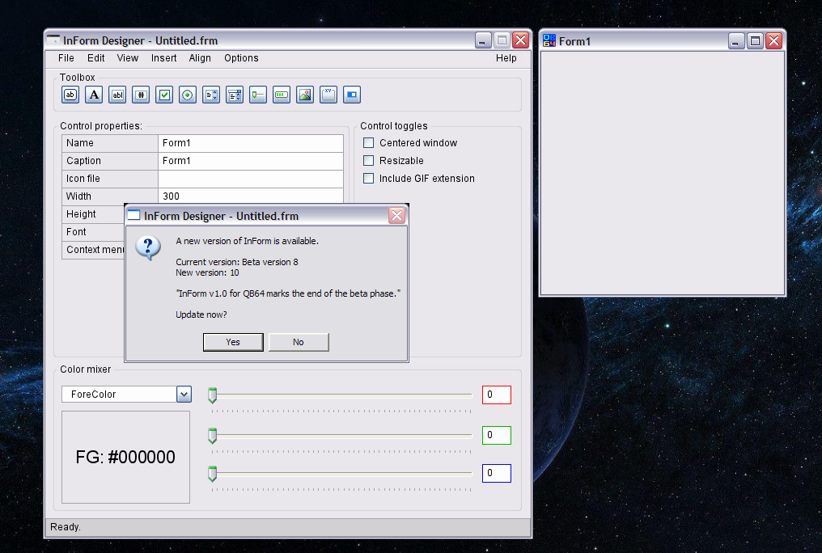Select the Track bar slider control tool
This screenshot has height=553, width=822.
258,95
